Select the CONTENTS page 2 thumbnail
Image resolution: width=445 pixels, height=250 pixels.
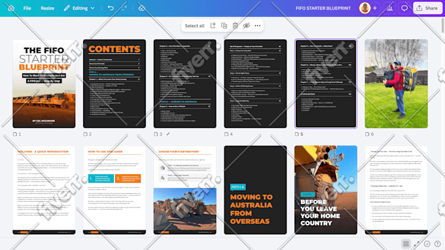pos(115,84)
